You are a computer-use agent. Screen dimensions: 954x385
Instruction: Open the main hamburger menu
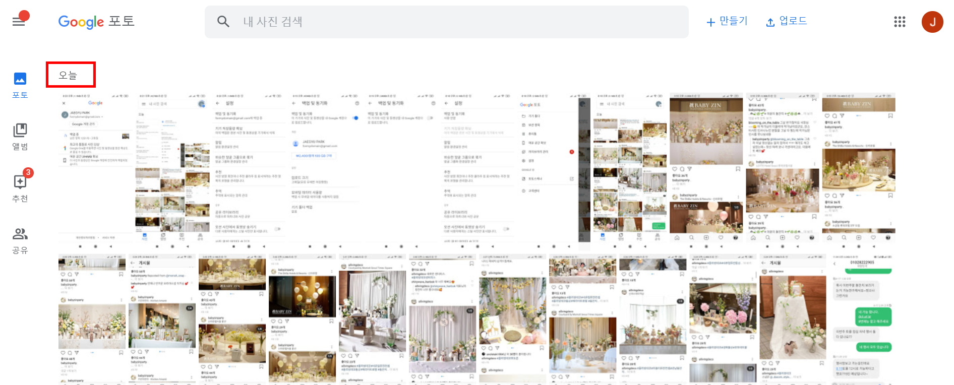(x=19, y=22)
